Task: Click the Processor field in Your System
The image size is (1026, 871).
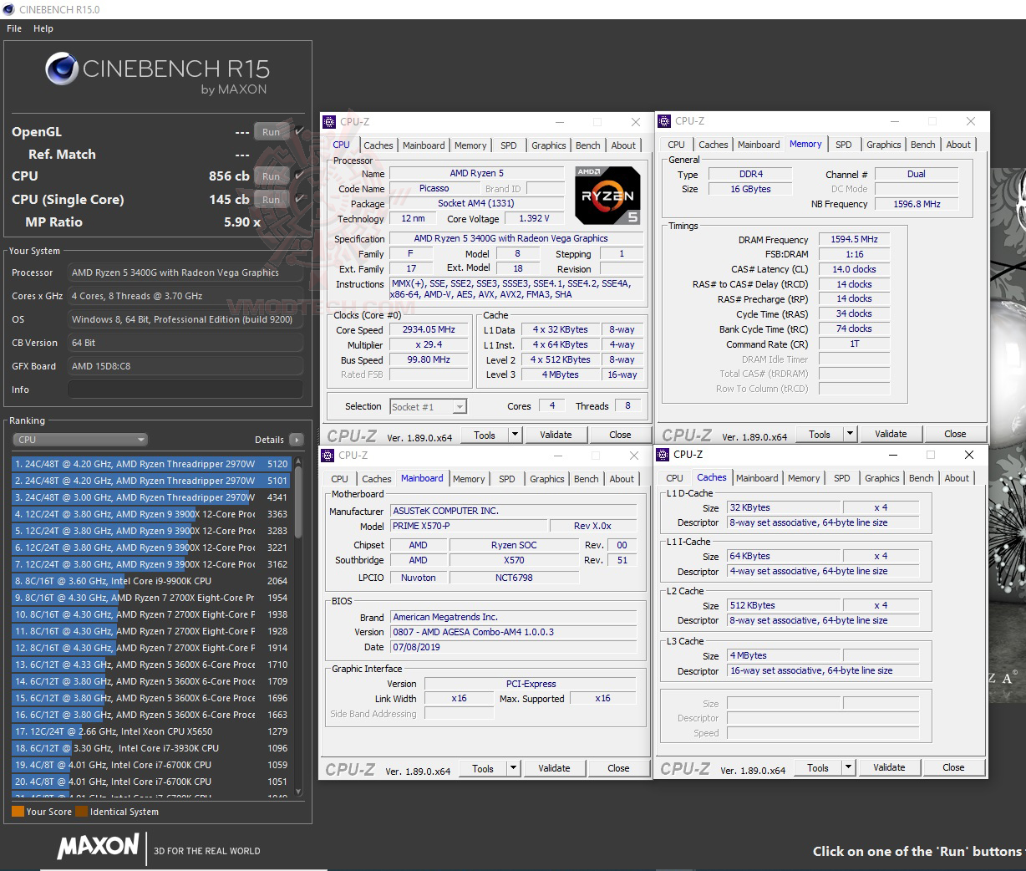Action: coord(185,273)
